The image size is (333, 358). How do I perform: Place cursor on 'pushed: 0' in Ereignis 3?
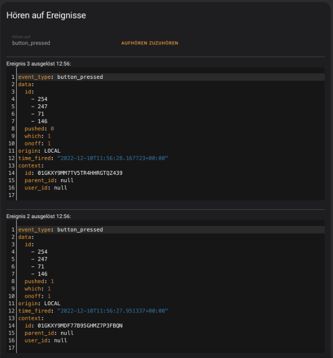tap(39, 128)
